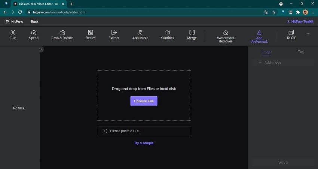
Task: Click the Choose File button
Action: click(144, 101)
